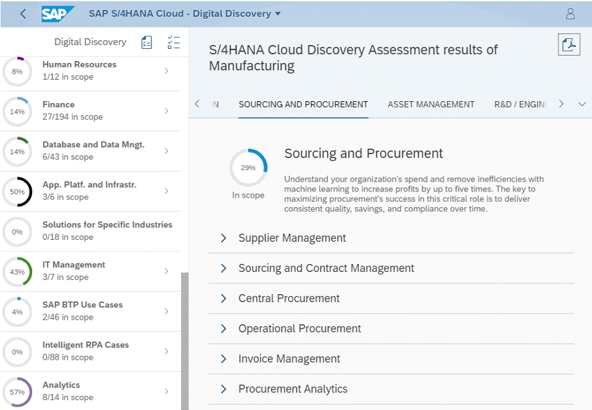
Task: Click the 43% IT Management progress ring
Action: 17,271
